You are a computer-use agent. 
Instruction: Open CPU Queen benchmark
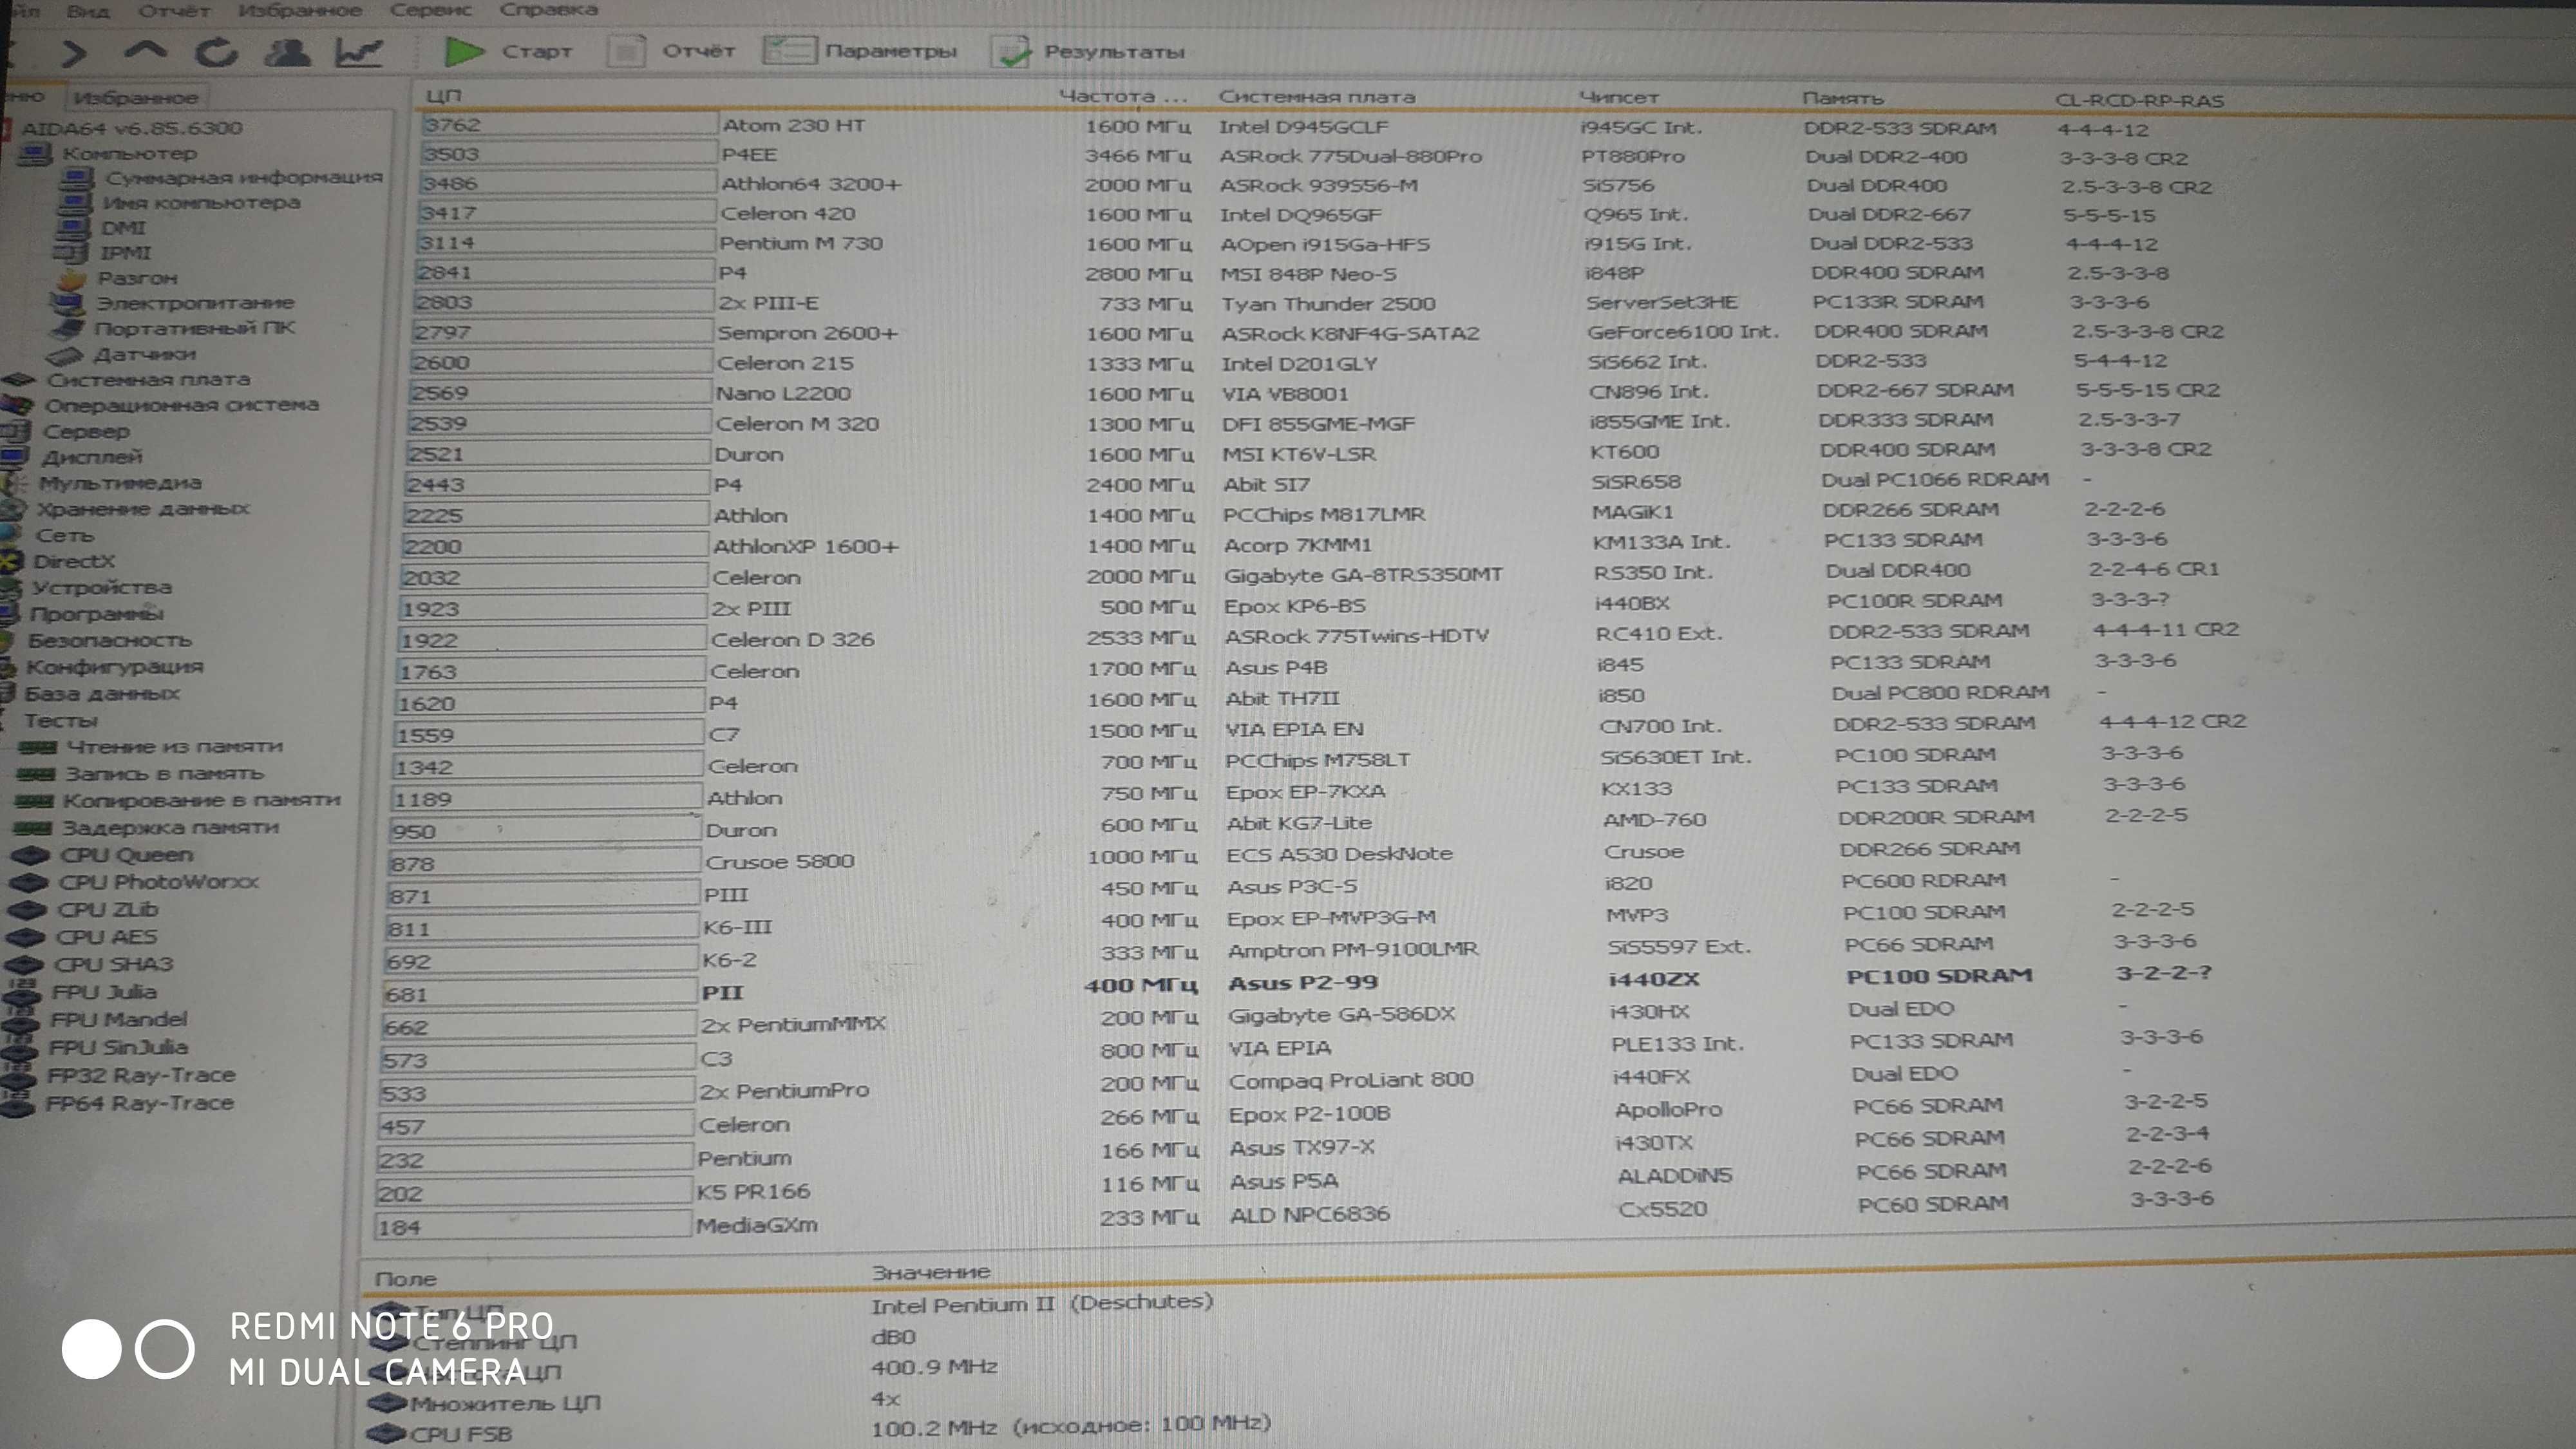(x=126, y=855)
